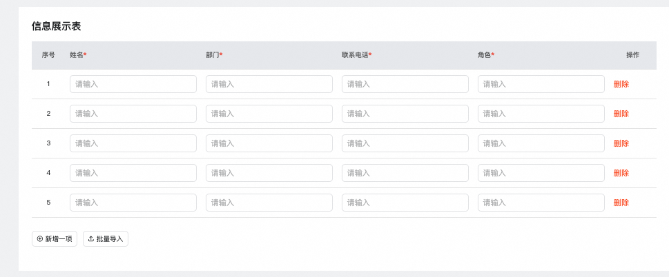Remove row 4 using 删除
Screen dimensions: 669x277
tap(621, 173)
